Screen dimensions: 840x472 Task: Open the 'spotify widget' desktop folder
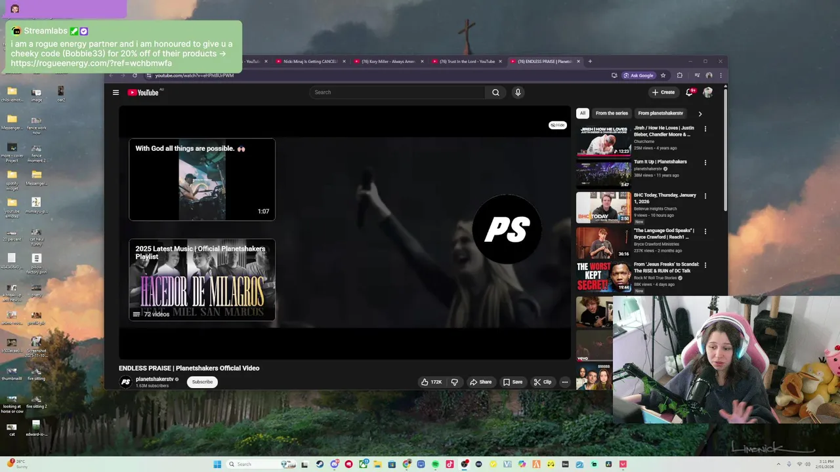click(x=12, y=178)
